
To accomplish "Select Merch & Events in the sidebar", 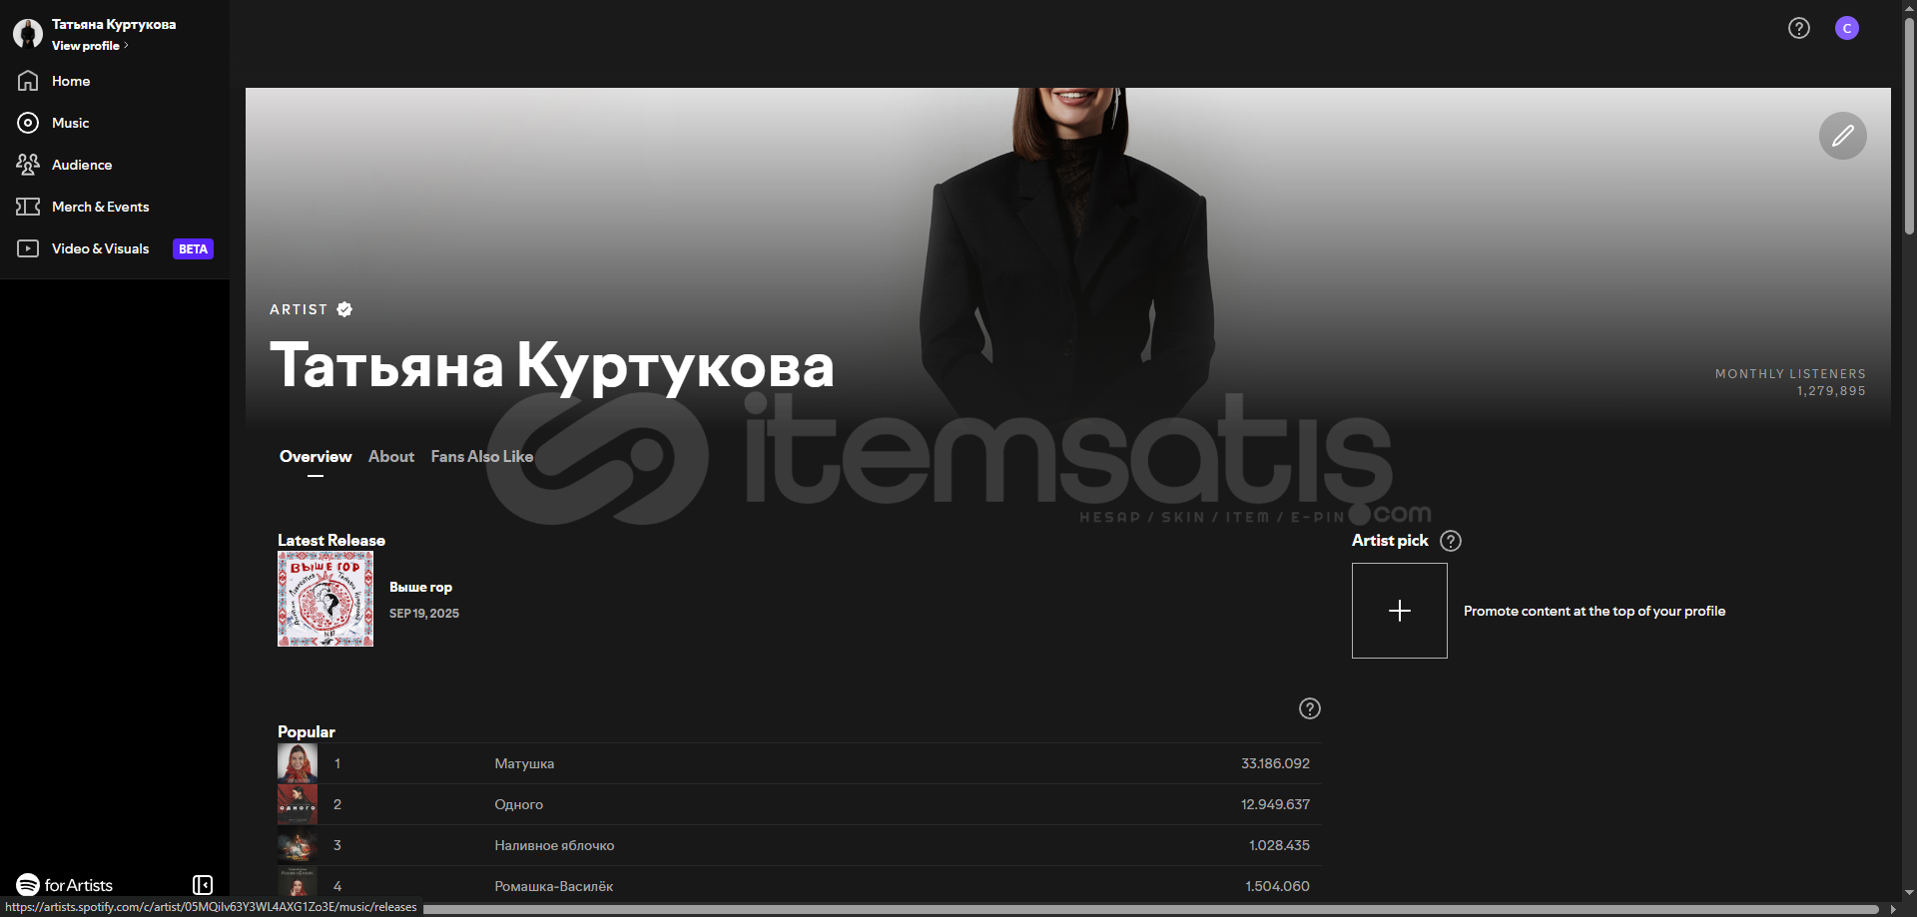I will click(x=100, y=207).
